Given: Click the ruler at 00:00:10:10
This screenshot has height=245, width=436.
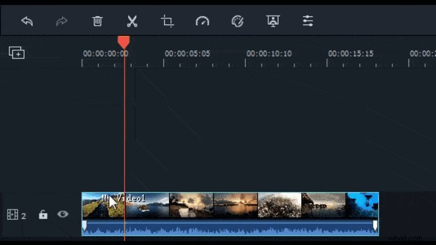Looking at the screenshot, I should (x=269, y=54).
